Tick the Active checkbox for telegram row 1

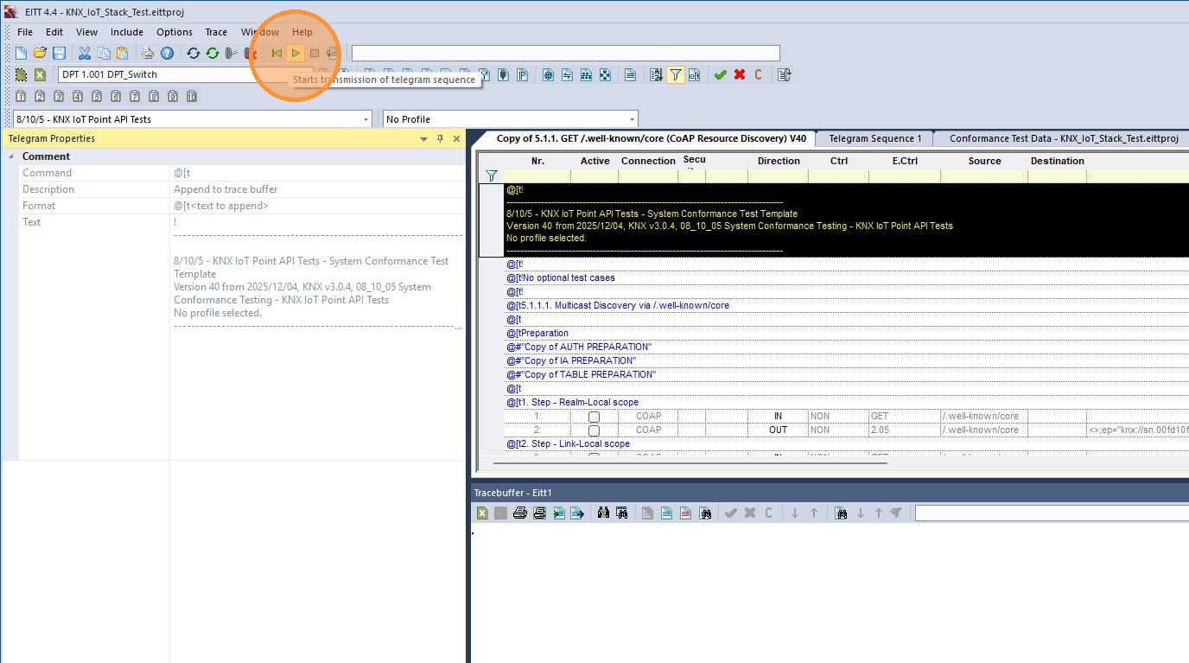(594, 417)
